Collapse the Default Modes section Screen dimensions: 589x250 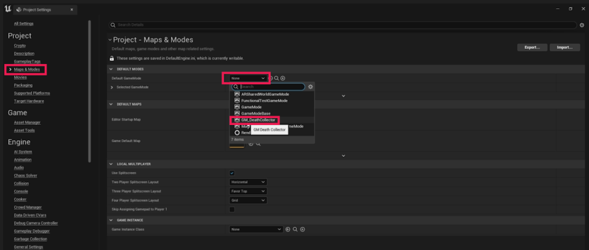click(x=111, y=69)
